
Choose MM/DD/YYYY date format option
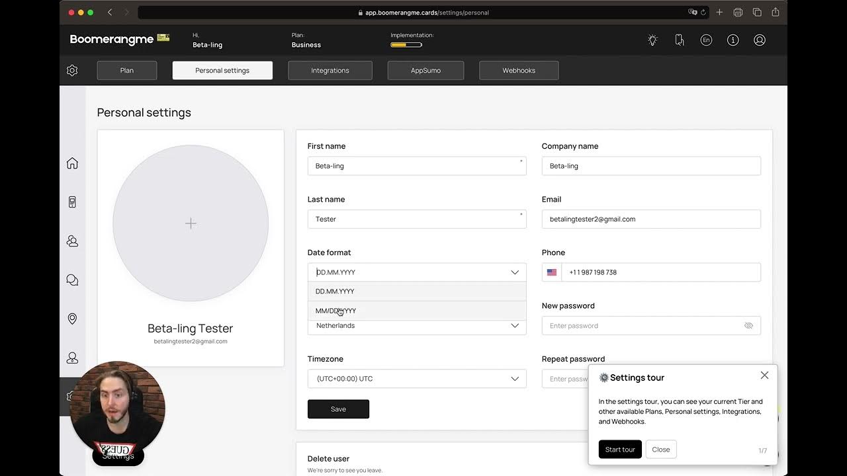tap(417, 311)
